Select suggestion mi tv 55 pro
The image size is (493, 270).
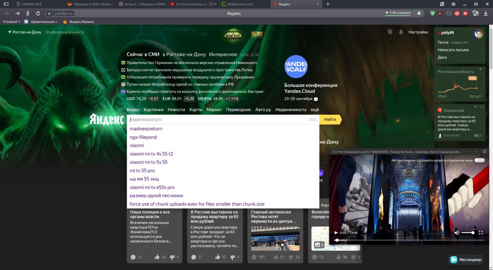coord(223,170)
